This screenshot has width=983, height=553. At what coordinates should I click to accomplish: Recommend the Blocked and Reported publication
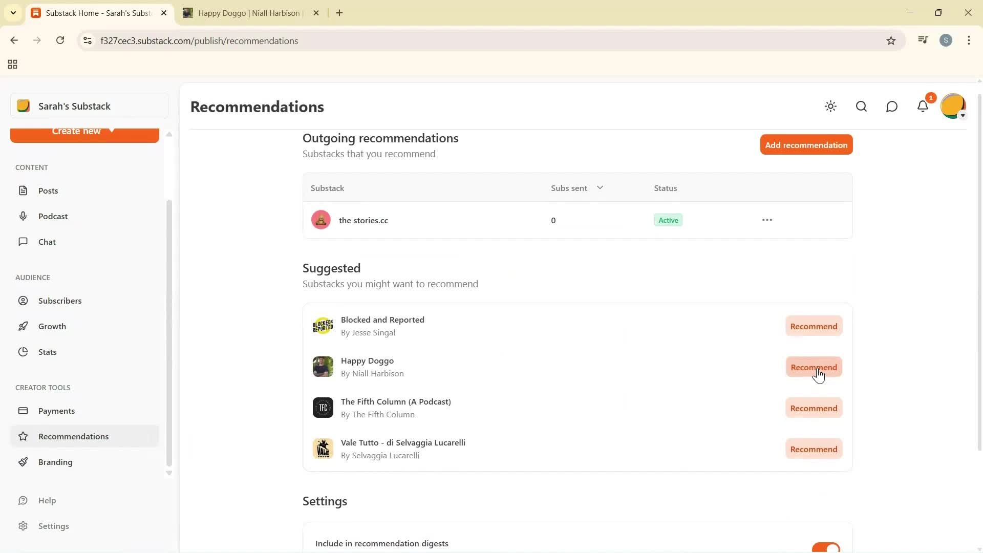point(813,326)
